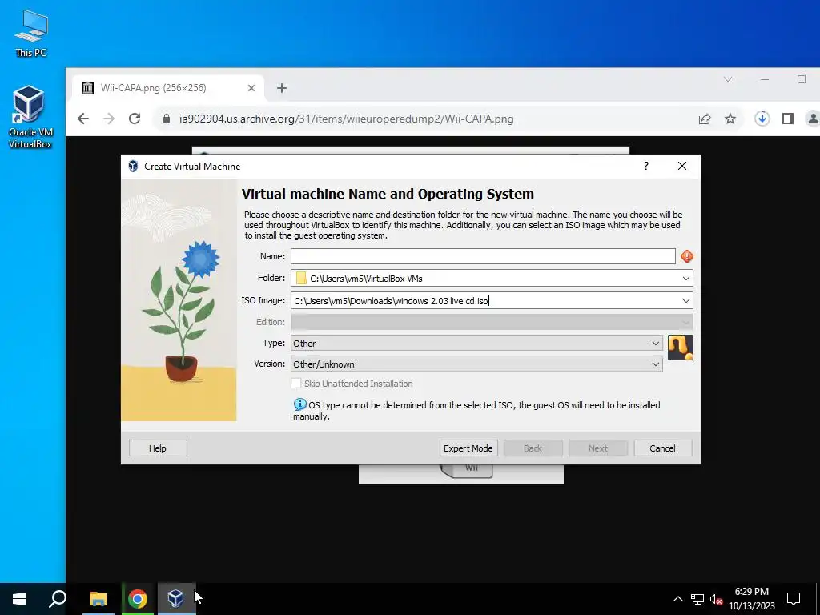This screenshot has width=820, height=615.
Task: Bookmark this page with the star icon
Action: point(730,119)
